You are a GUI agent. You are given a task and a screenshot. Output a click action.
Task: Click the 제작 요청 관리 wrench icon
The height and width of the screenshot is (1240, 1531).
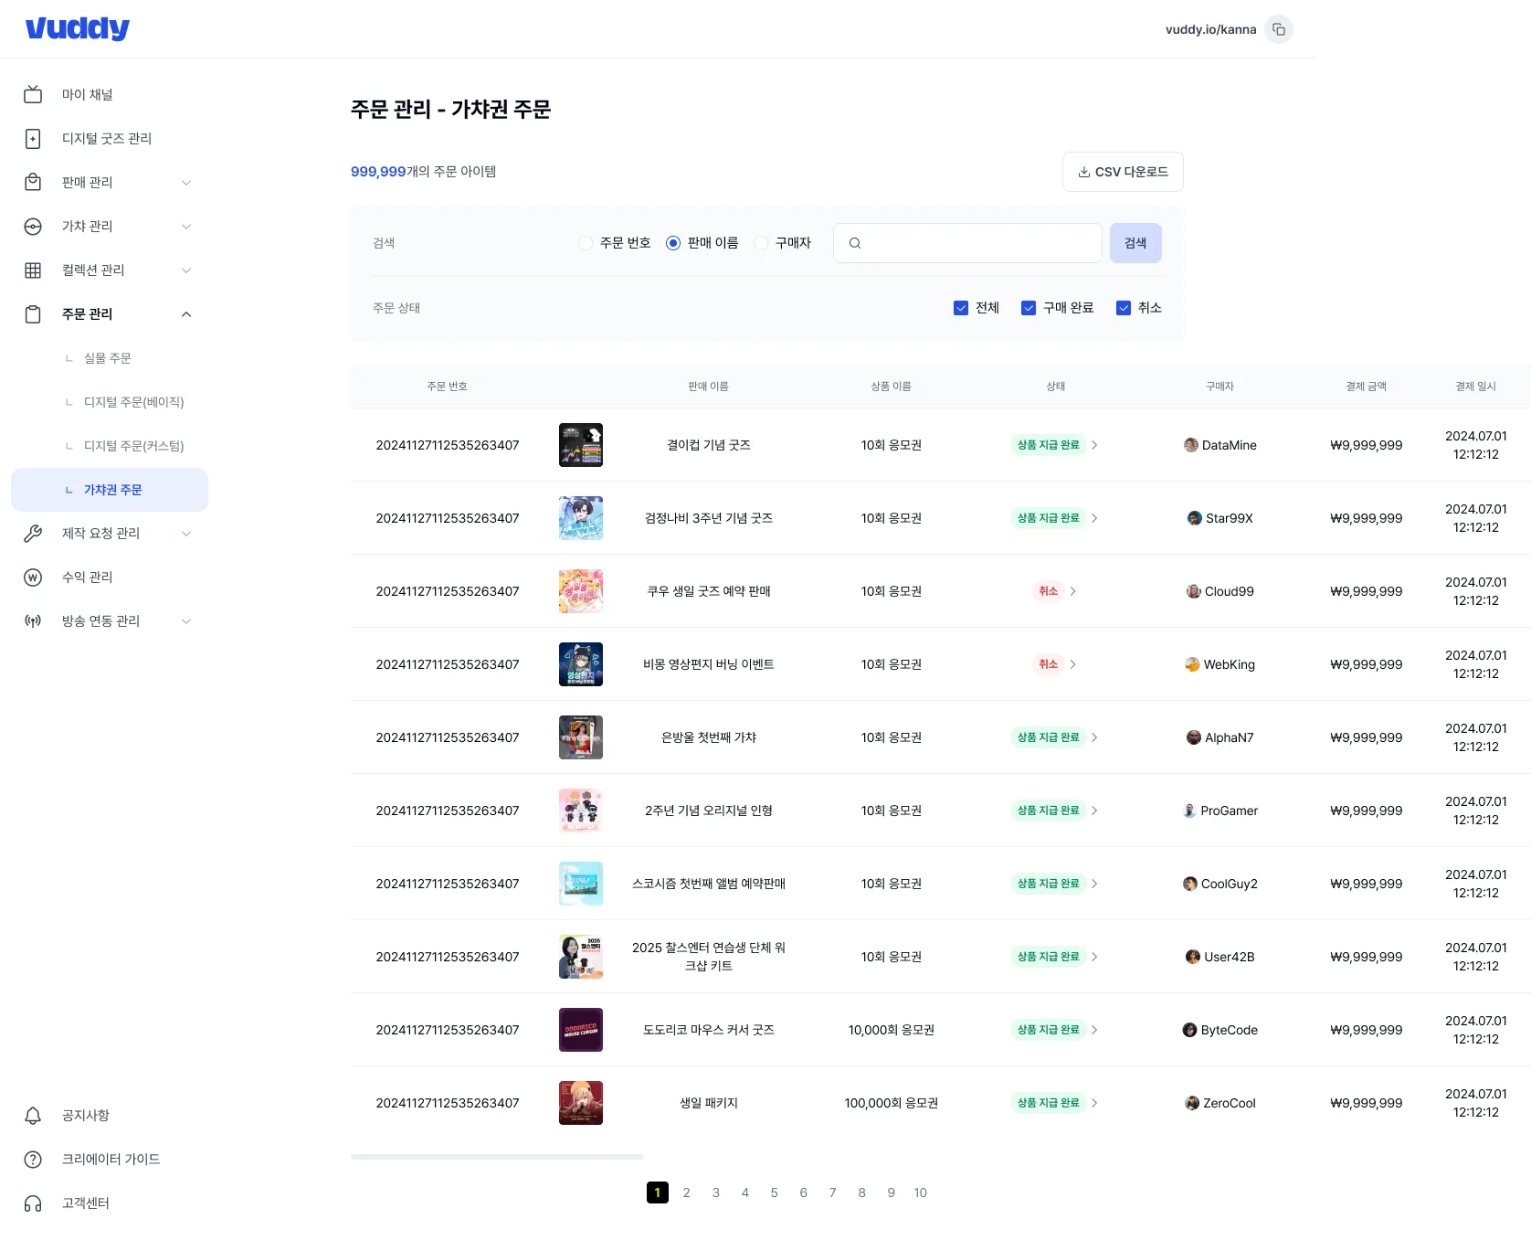(33, 533)
